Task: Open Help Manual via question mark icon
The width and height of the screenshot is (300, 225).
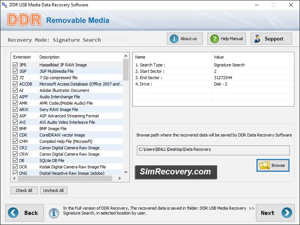Action: (214, 39)
